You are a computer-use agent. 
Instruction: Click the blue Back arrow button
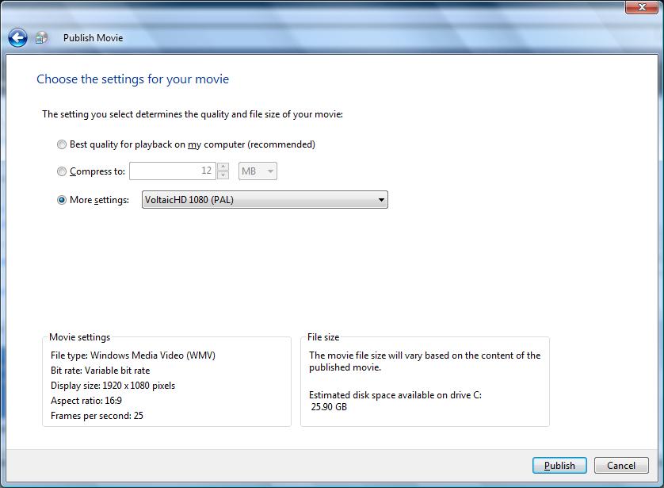tap(17, 38)
